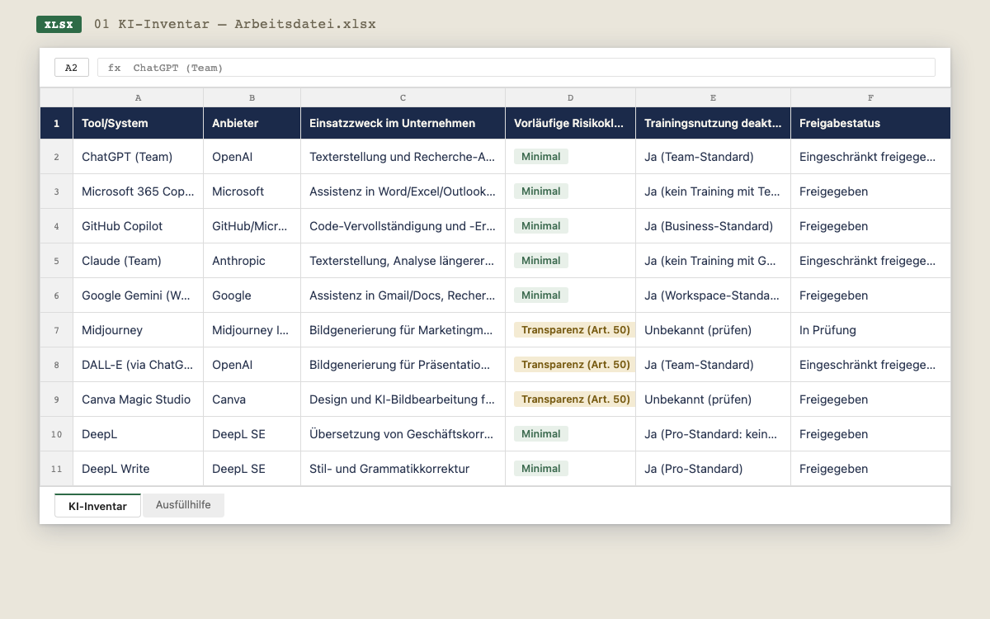This screenshot has width=990, height=619.
Task: Select the Ja (Business-Standard) cell
Action: click(713, 226)
